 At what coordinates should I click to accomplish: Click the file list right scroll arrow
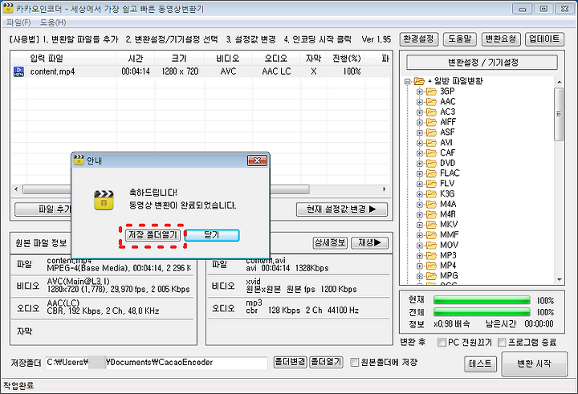[384, 189]
